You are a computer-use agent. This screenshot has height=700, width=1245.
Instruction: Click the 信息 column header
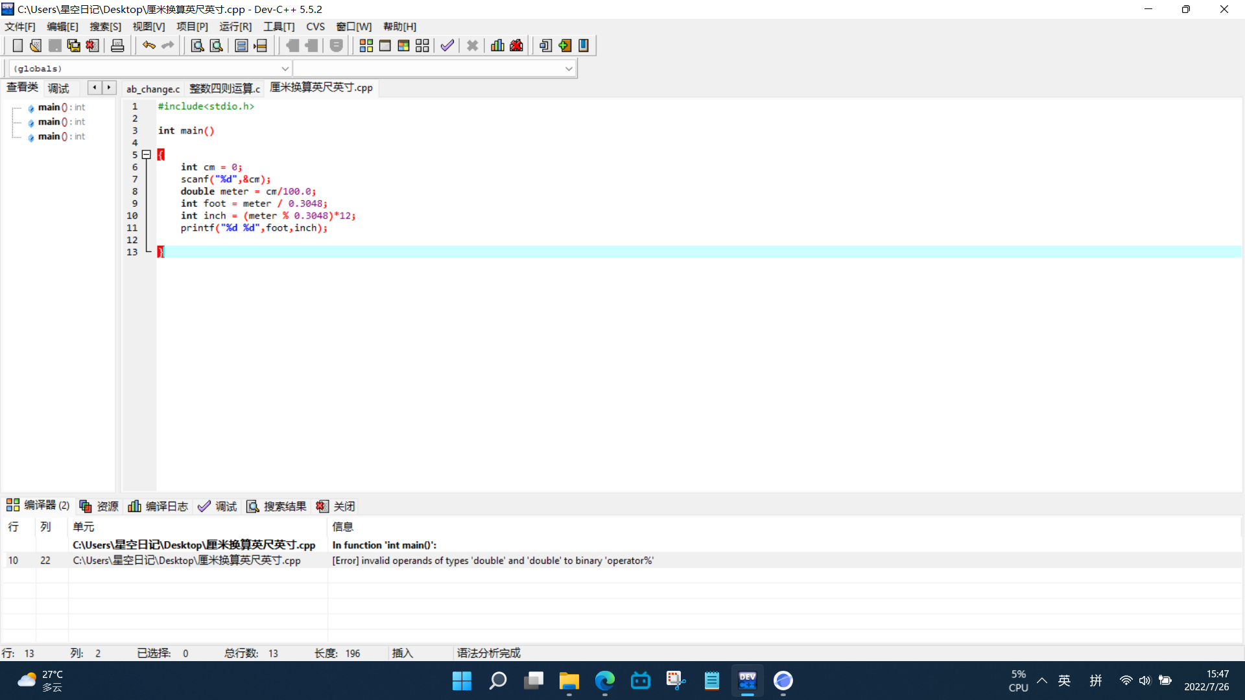pos(342,527)
